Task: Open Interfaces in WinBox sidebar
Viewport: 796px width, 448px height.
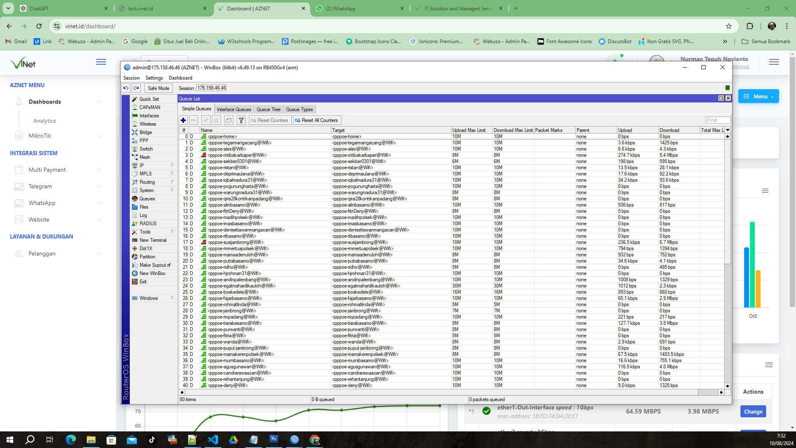Action: tap(149, 116)
